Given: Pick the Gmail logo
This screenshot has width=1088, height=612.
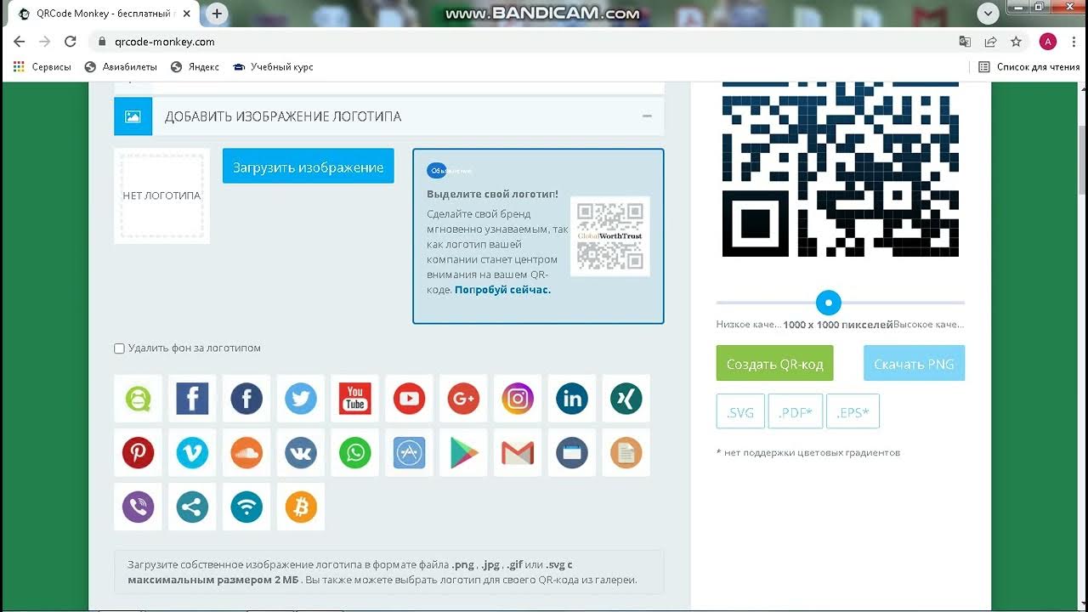Looking at the screenshot, I should tap(518, 453).
